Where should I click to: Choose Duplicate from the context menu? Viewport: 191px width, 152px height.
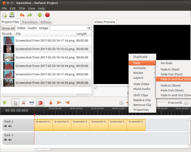tap(142, 57)
